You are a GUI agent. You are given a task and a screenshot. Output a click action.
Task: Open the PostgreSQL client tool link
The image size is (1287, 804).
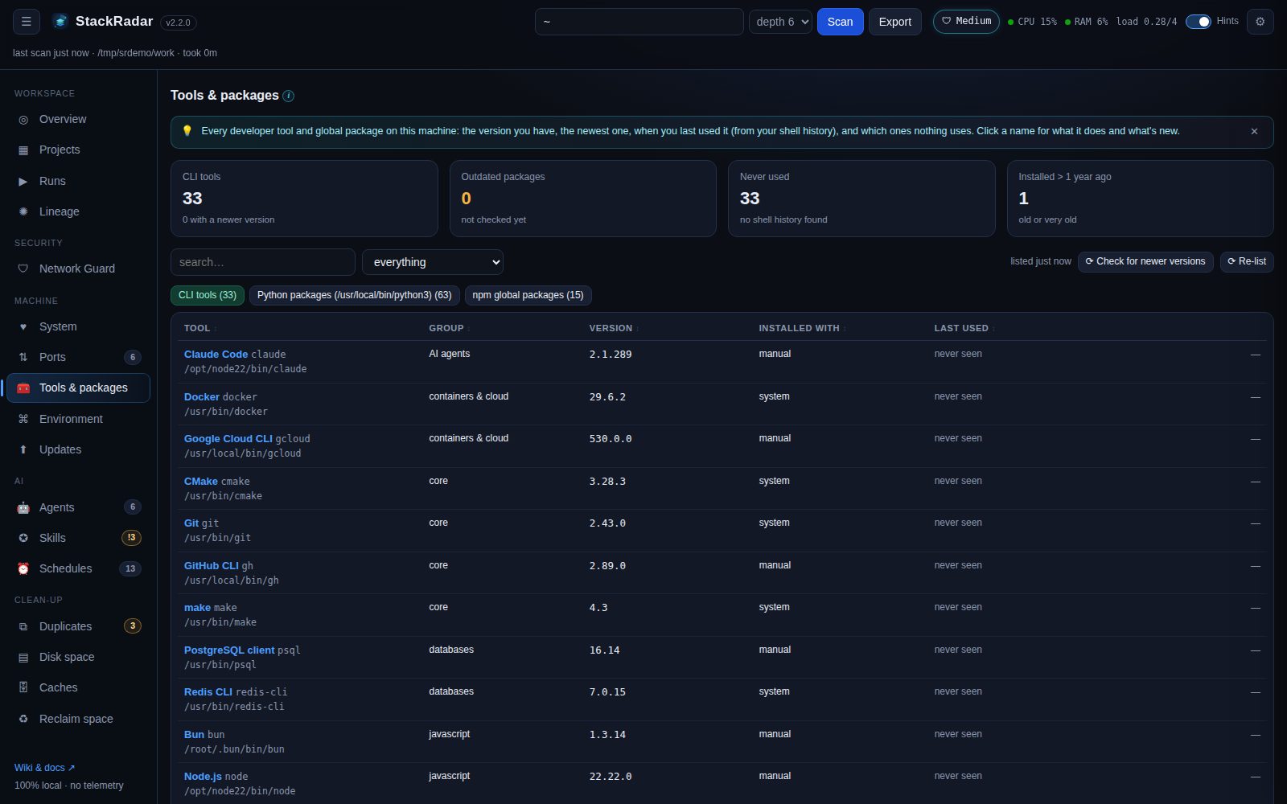click(229, 650)
